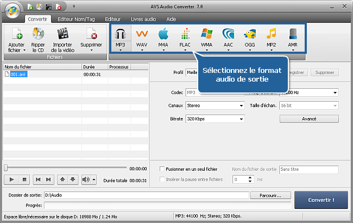Toggle Insérer la pause entre fichiers

(x=162, y=179)
